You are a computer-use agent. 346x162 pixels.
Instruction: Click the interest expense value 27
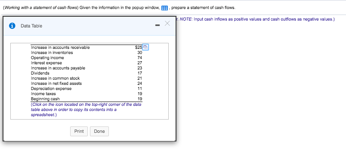coord(140,63)
